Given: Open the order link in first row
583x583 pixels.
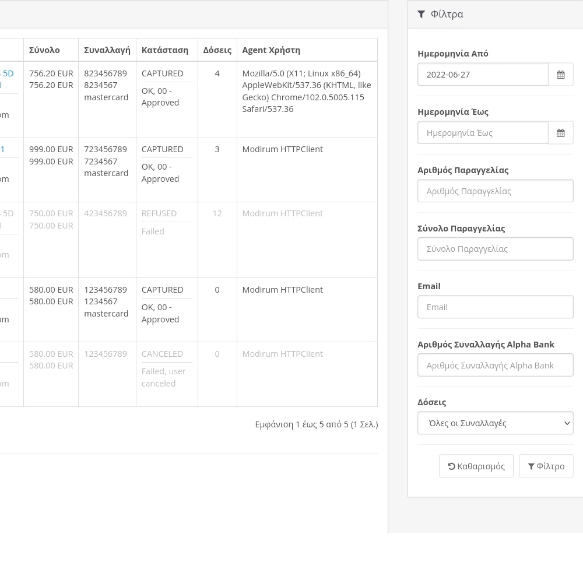Looking at the screenshot, I should pyautogui.click(x=8, y=73).
